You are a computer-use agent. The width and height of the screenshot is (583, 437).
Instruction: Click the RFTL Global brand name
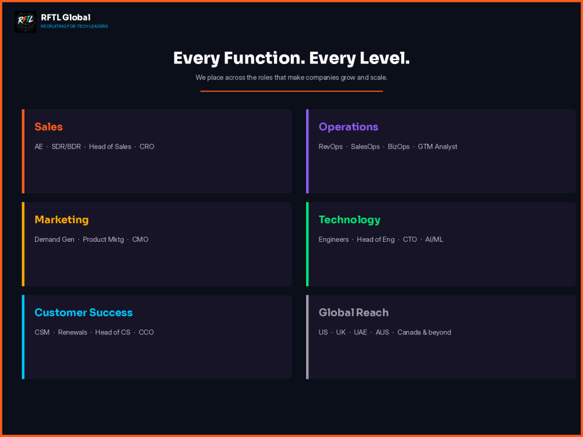click(65, 17)
